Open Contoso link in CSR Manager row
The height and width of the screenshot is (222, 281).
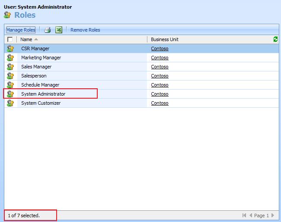(160, 48)
